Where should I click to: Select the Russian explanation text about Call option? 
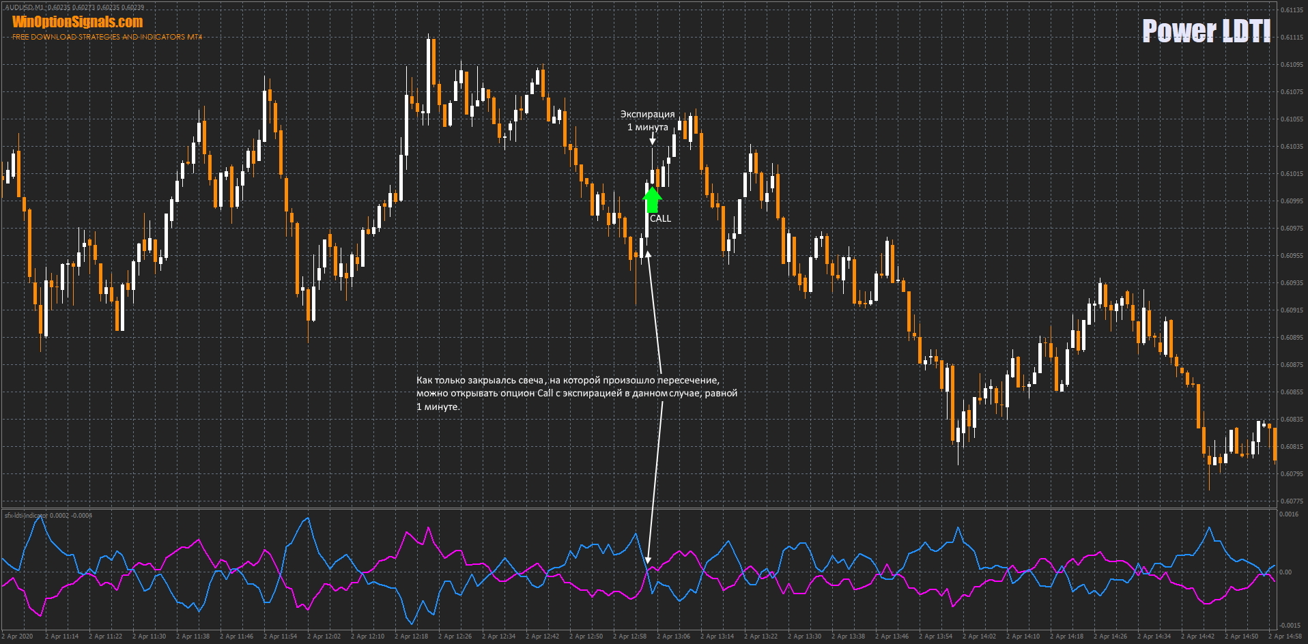coord(576,393)
